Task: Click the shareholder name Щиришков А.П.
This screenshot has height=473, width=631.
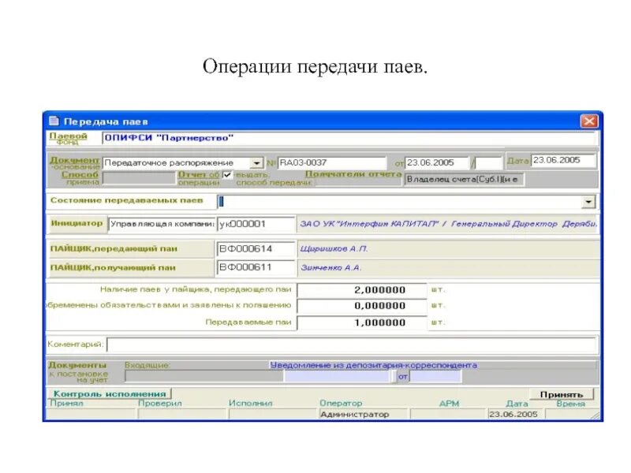Action: [334, 249]
